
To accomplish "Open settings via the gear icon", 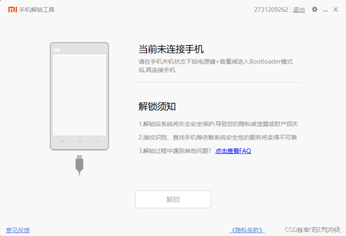I will coord(315,9).
